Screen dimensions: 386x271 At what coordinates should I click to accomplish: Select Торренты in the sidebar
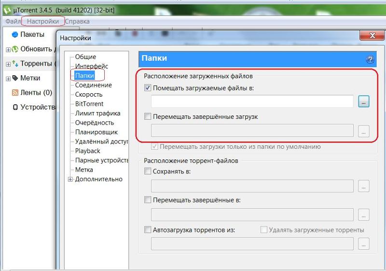36,63
